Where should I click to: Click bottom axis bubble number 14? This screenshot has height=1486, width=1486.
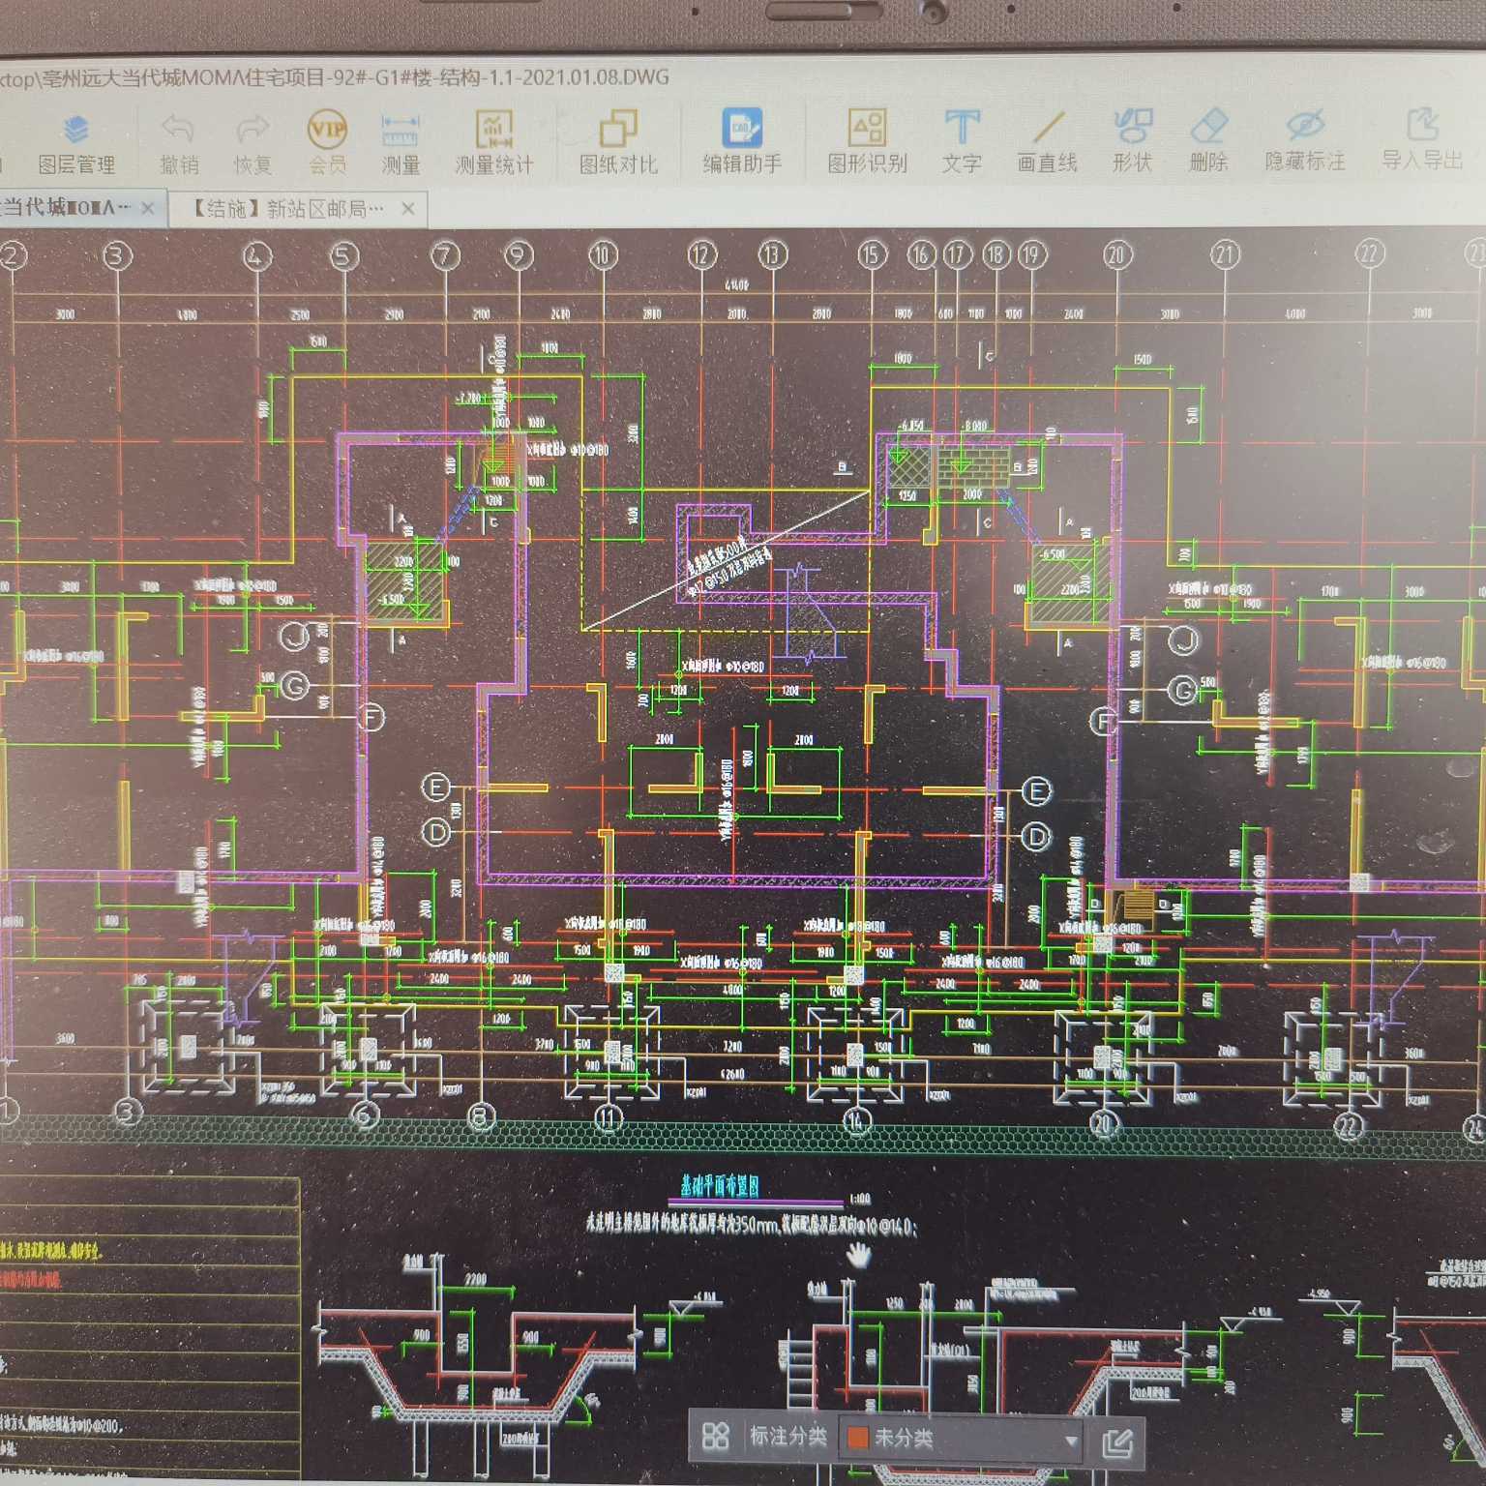pos(857,1121)
